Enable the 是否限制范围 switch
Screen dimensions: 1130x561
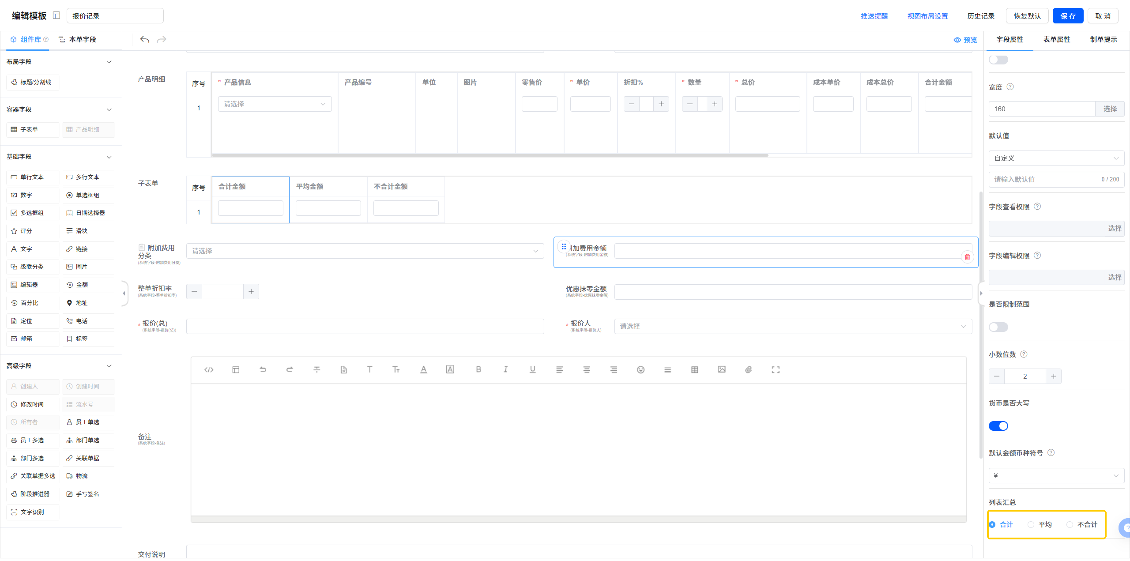click(x=998, y=328)
